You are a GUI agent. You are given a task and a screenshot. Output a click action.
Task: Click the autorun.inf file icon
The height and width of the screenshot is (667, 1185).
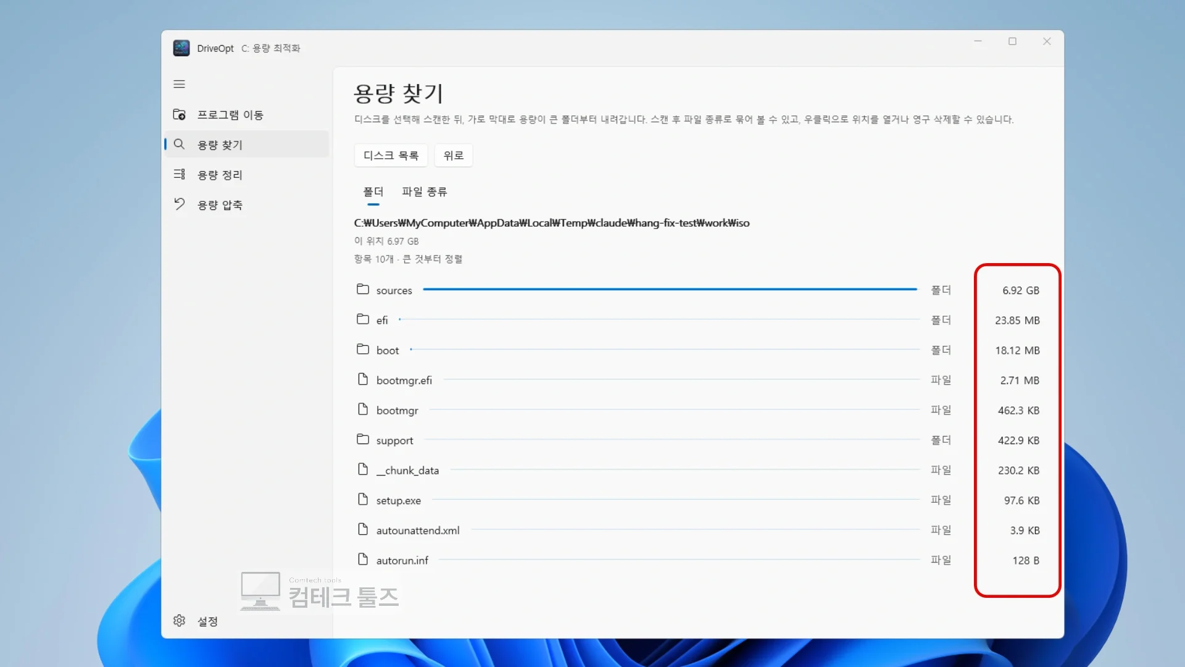[x=363, y=559]
